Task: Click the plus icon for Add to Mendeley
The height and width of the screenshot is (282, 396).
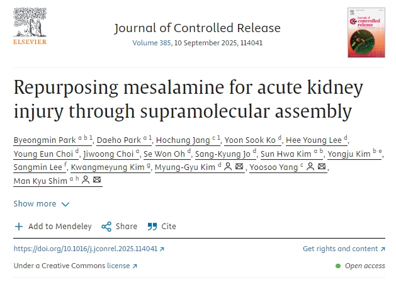Action: [19, 227]
